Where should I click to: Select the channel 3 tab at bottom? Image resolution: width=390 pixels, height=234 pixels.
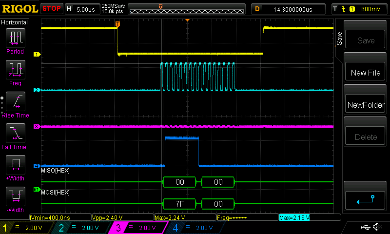(x=138, y=228)
